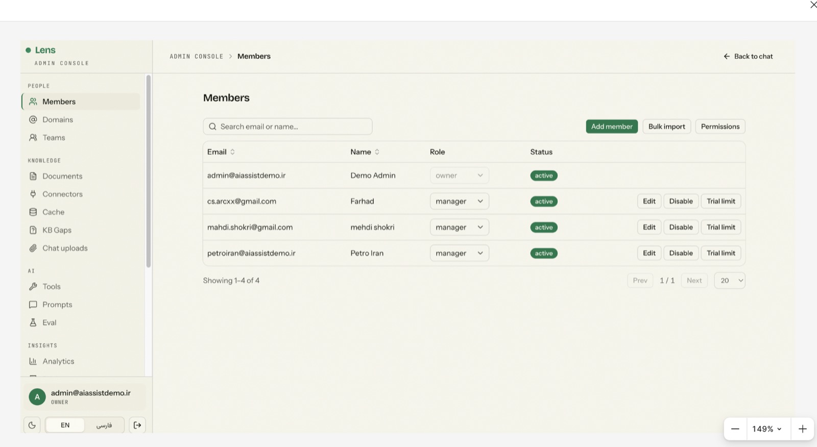This screenshot has height=447, width=817.
Task: Open KB Gaps in the sidebar
Action: click(x=81, y=230)
